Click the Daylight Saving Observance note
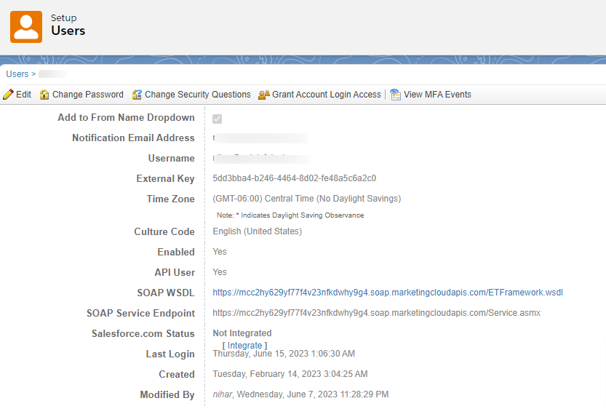 (290, 215)
